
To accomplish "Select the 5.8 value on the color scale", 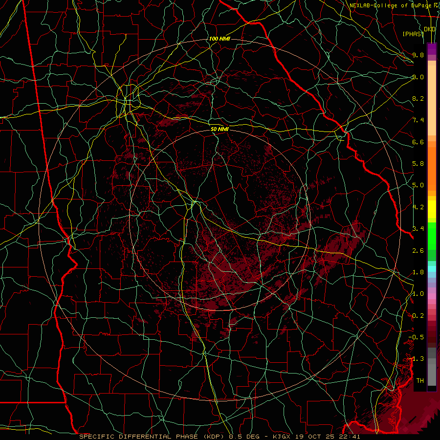I will [418, 164].
